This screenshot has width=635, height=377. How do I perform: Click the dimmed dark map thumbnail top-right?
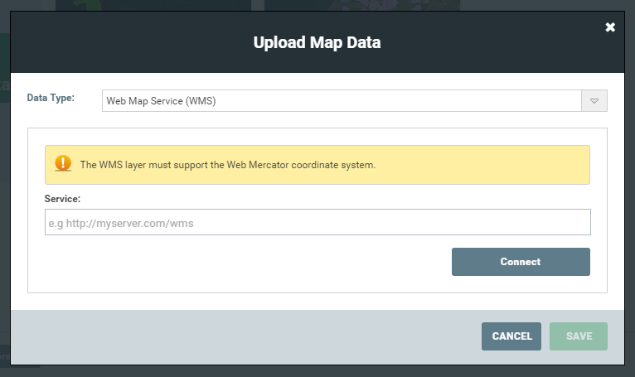[x=362, y=5]
